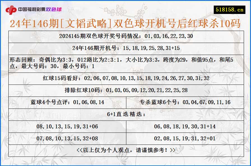Collapse the 排除红球10码 row

pyautogui.click(x=125, y=90)
